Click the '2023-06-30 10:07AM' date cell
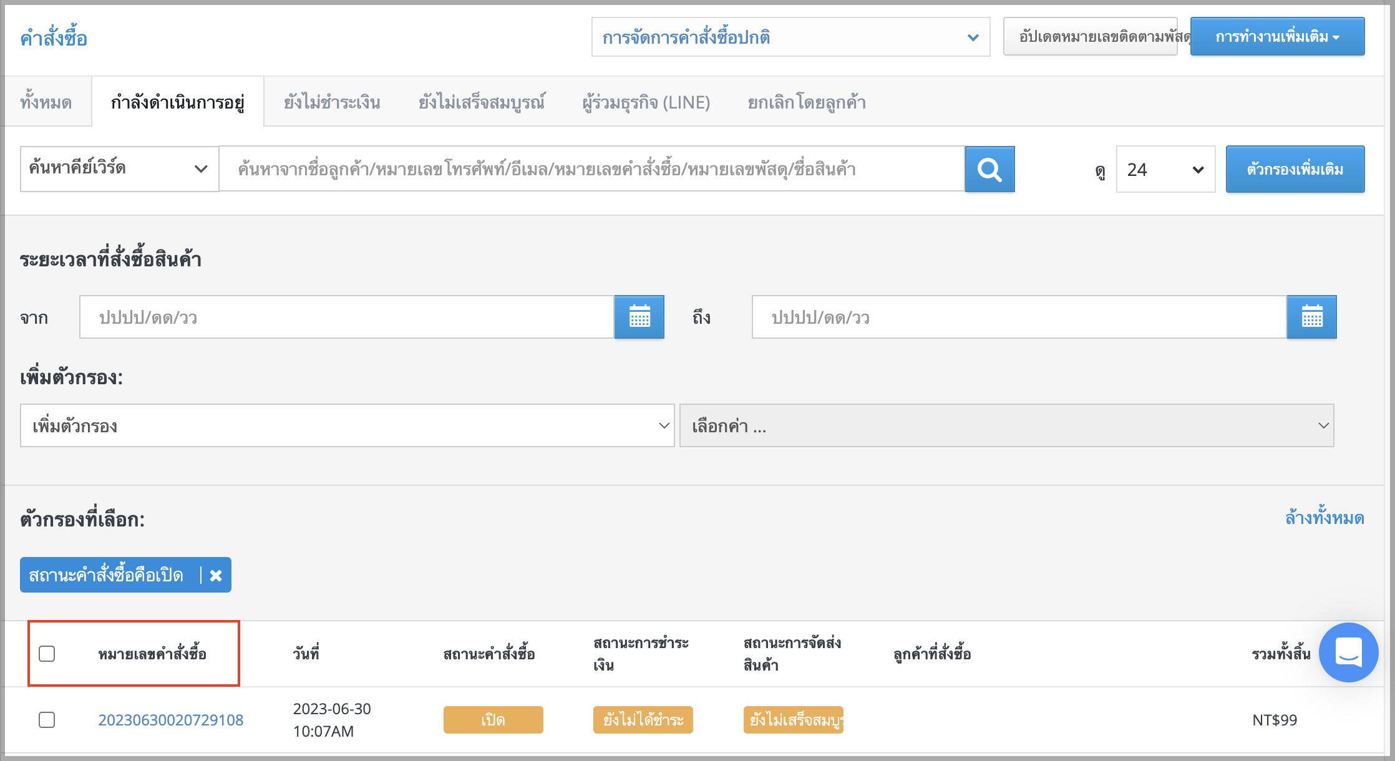 [332, 720]
